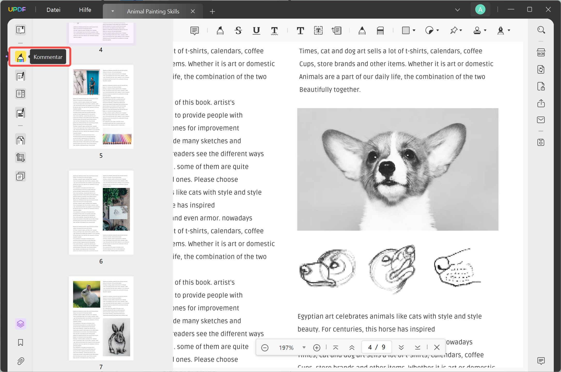Open the Hilfe menu
Screen dimensions: 561x372
(85, 10)
